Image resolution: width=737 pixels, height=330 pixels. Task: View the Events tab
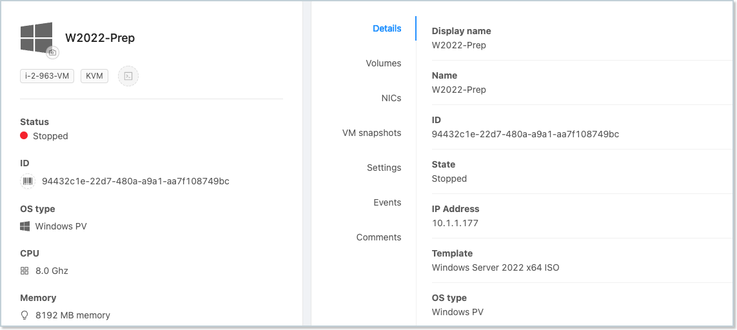click(x=388, y=202)
